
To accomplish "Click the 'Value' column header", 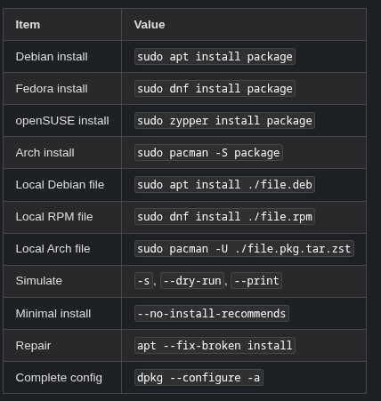I will pyautogui.click(x=150, y=25).
